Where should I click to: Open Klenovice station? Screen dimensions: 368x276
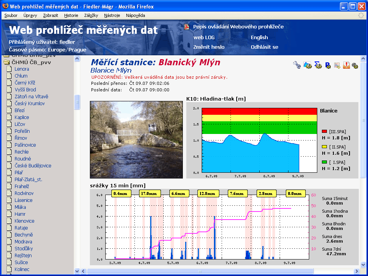coord(25,221)
